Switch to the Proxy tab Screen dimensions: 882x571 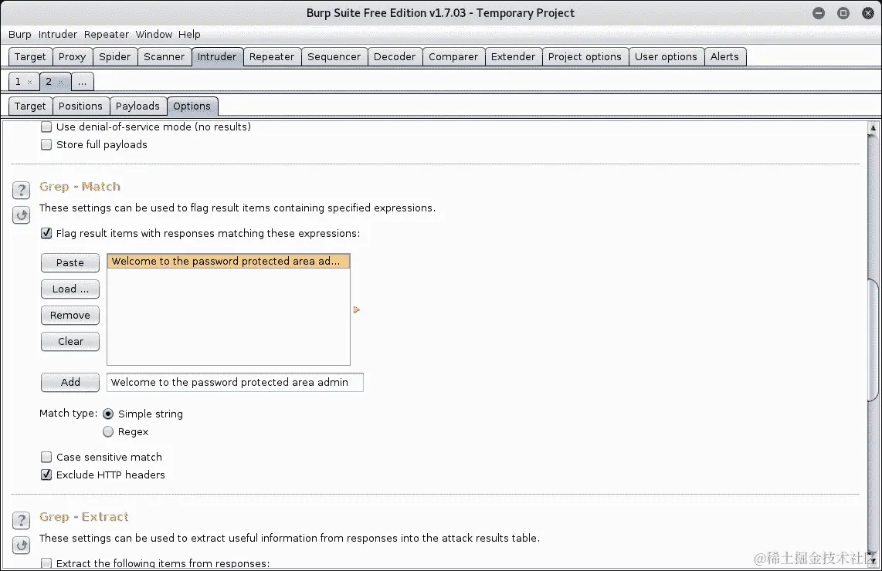[x=72, y=57]
